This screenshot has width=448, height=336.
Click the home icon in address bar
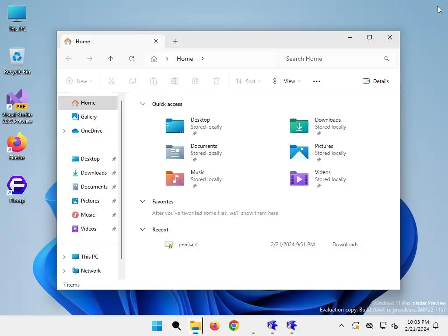coord(154,59)
